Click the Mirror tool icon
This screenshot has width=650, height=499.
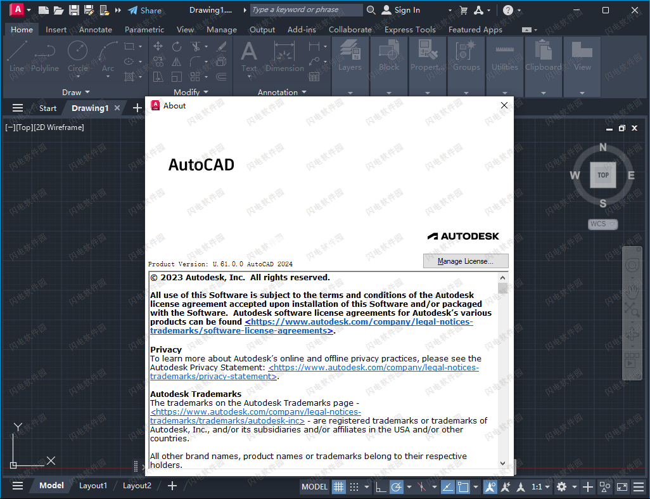pos(177,62)
